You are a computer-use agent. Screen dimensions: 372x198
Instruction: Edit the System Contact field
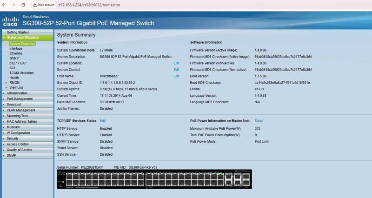point(176,70)
